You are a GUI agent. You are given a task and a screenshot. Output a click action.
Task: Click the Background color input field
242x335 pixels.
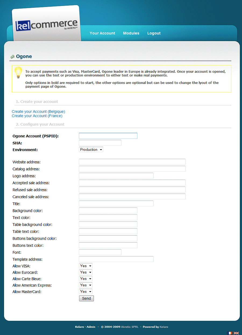[x=108, y=211]
